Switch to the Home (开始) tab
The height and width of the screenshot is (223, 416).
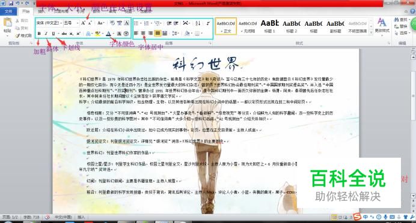(26, 11)
